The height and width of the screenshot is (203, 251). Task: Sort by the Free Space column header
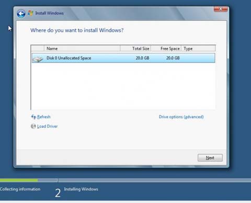[166, 49]
